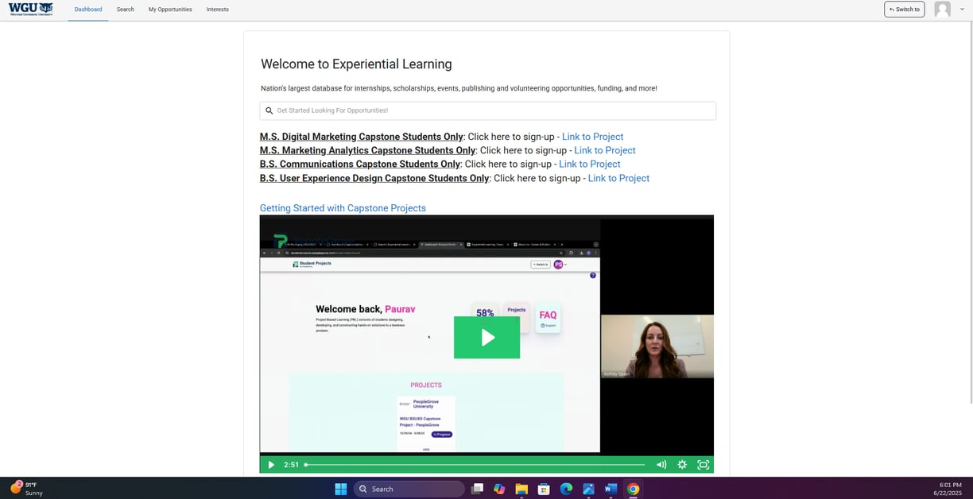Click the opportunities search field

coord(487,110)
